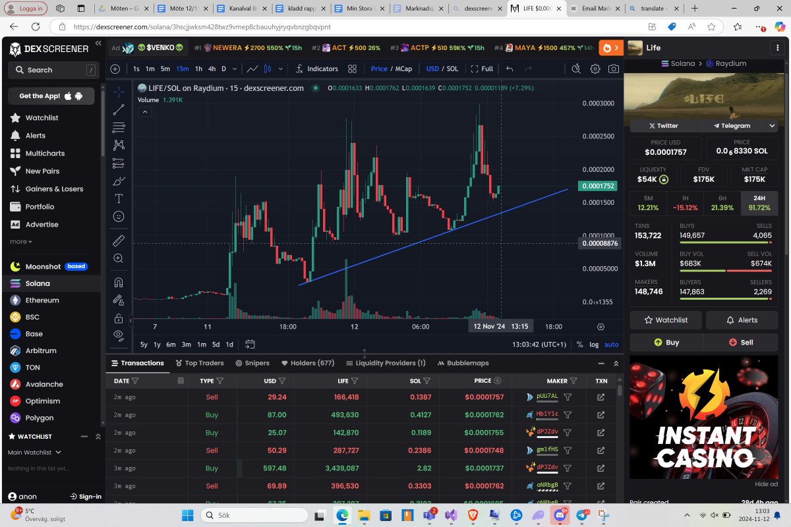Open chart settings with the gear icon
Viewport: 791px width, 527px height.
tap(595, 69)
